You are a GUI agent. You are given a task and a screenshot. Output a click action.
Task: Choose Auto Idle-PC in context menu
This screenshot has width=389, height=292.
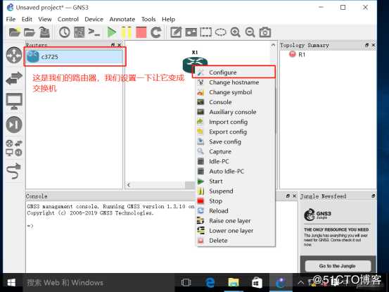tap(236, 172)
